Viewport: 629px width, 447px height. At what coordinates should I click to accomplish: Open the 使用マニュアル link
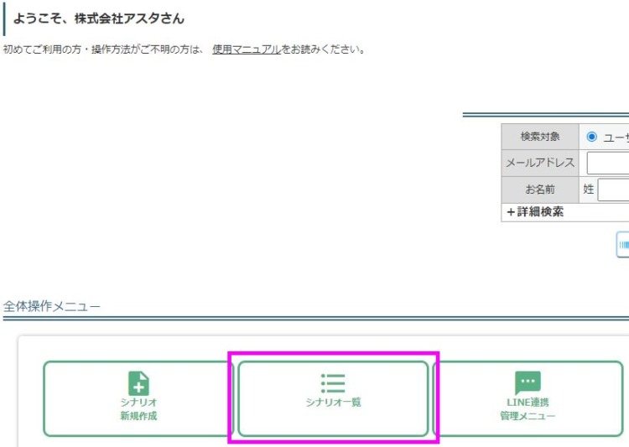click(x=247, y=49)
